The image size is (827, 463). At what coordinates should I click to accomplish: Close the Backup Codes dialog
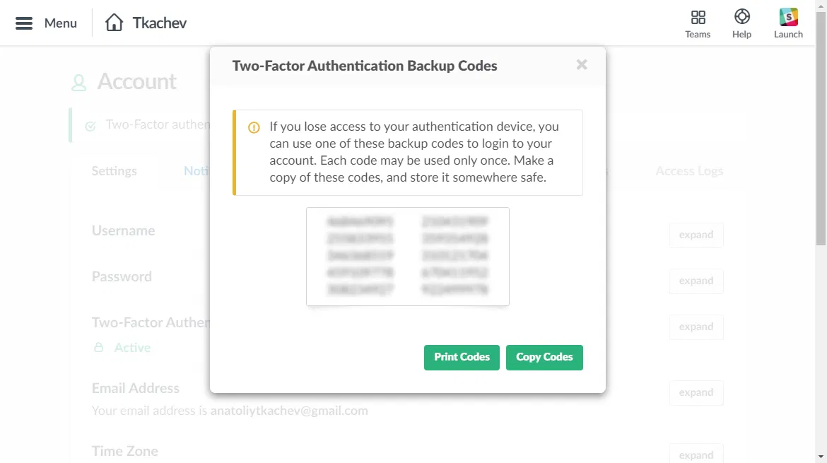[582, 65]
